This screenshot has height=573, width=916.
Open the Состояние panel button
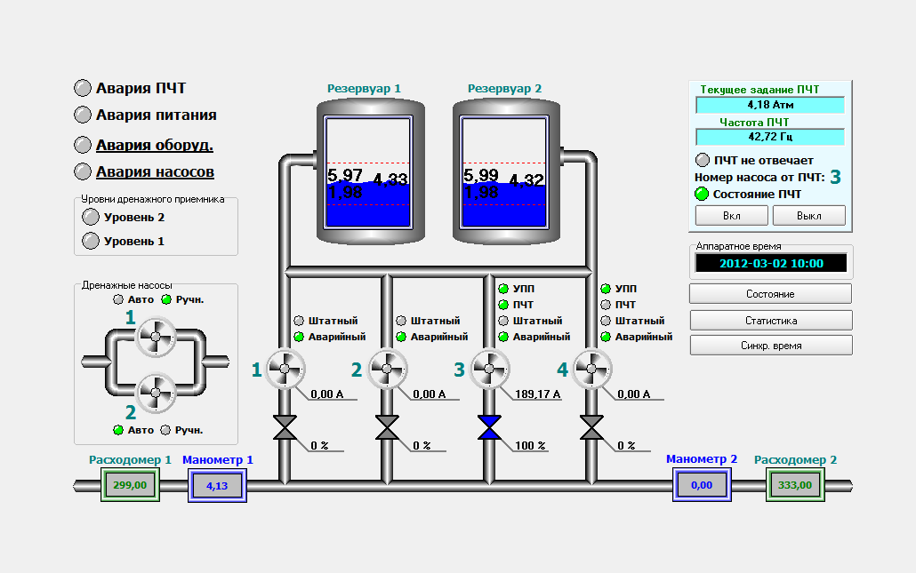770,294
